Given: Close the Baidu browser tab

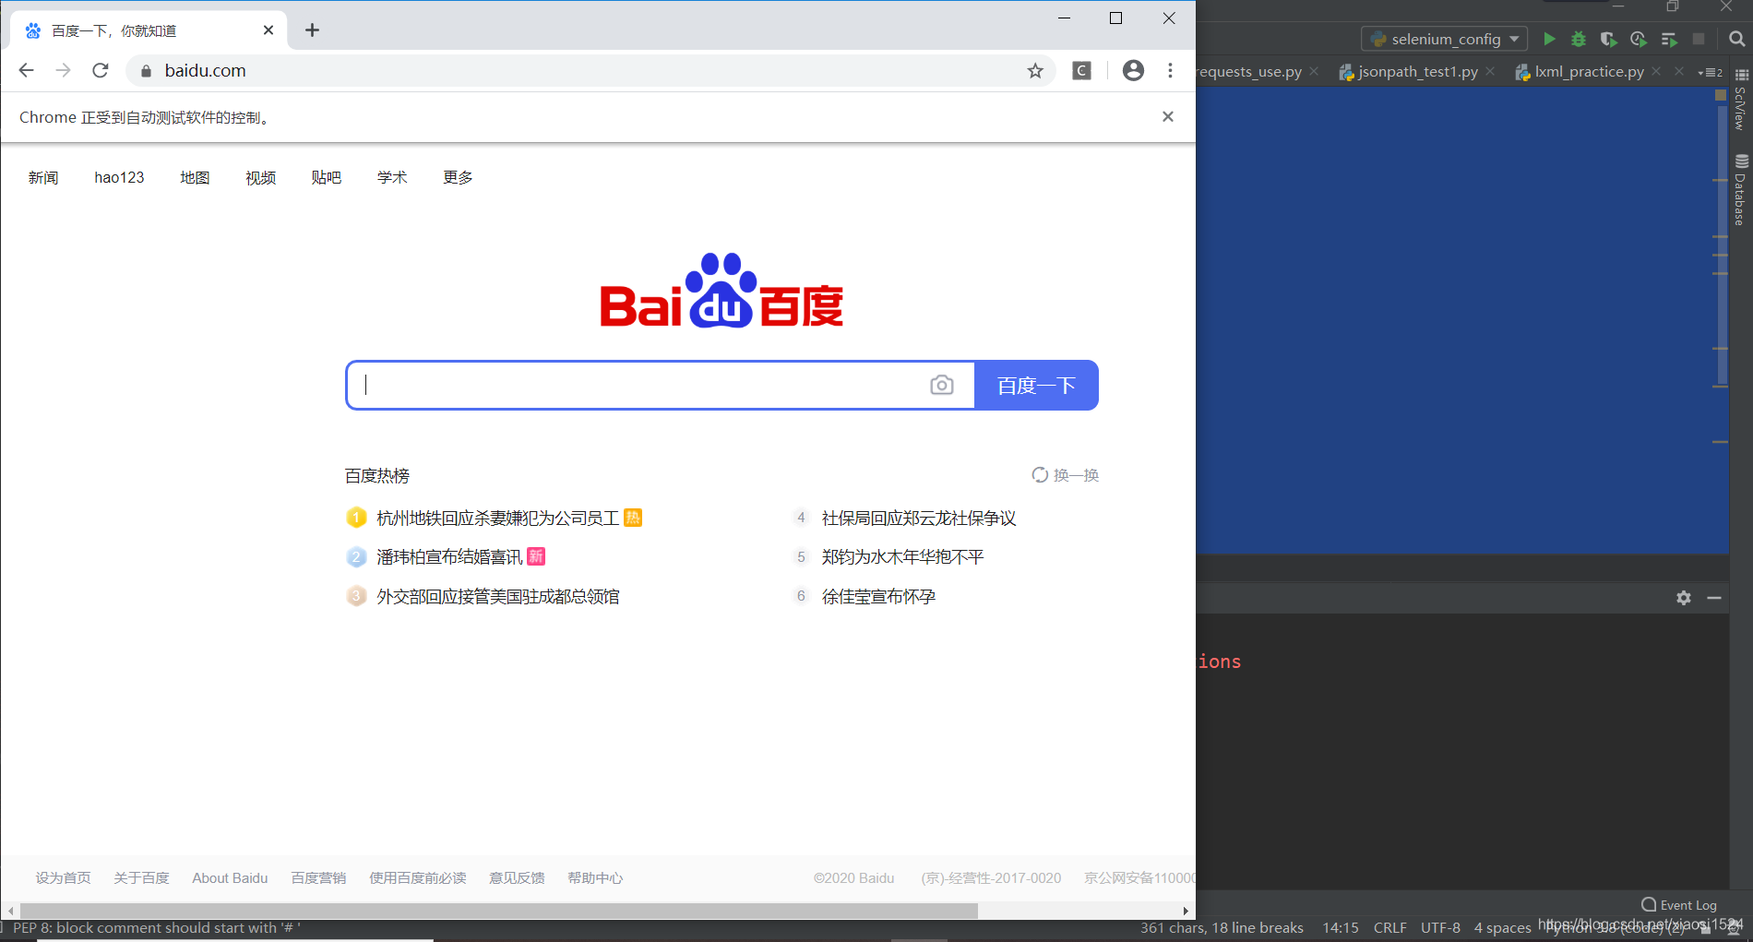Looking at the screenshot, I should [268, 30].
